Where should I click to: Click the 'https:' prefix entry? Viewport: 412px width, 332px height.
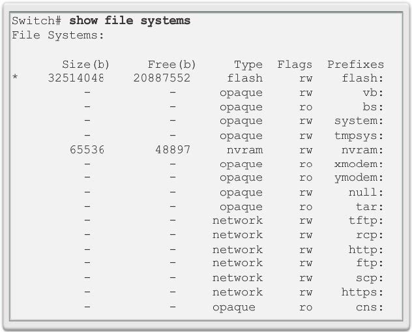tap(362, 292)
